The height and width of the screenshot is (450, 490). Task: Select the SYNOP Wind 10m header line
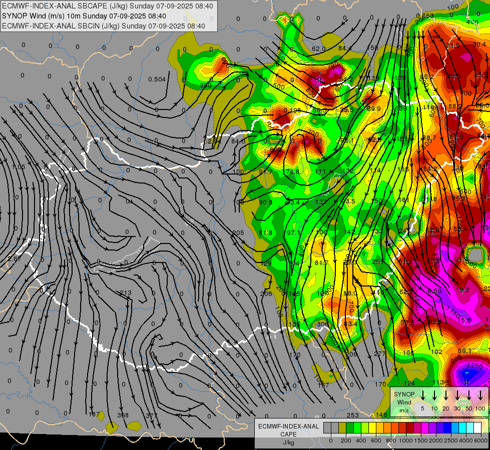[84, 16]
